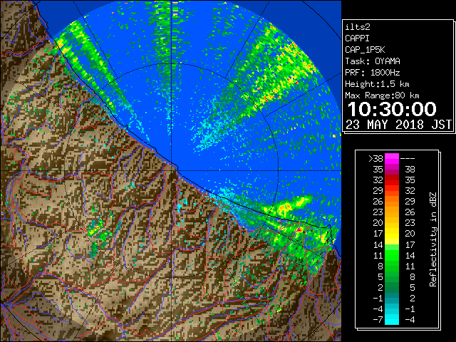Click the 'Max Range:80 km' line
The width and height of the screenshot is (456, 342).
[x=382, y=95]
